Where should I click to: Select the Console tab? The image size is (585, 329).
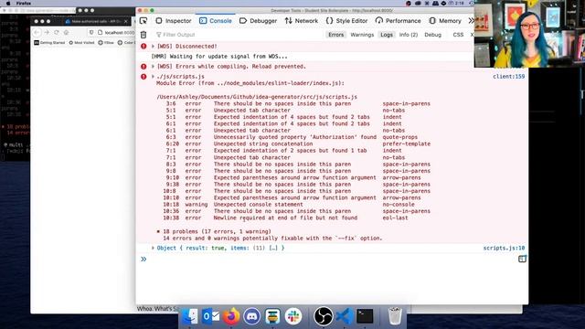(x=216, y=21)
